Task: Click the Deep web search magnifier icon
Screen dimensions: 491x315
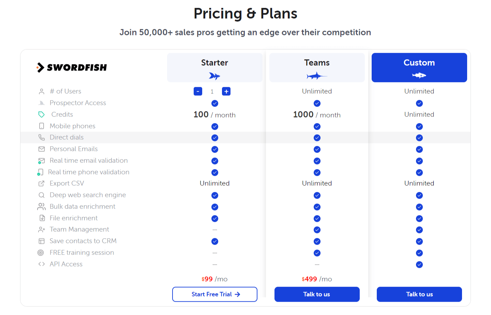Action: [42, 195]
